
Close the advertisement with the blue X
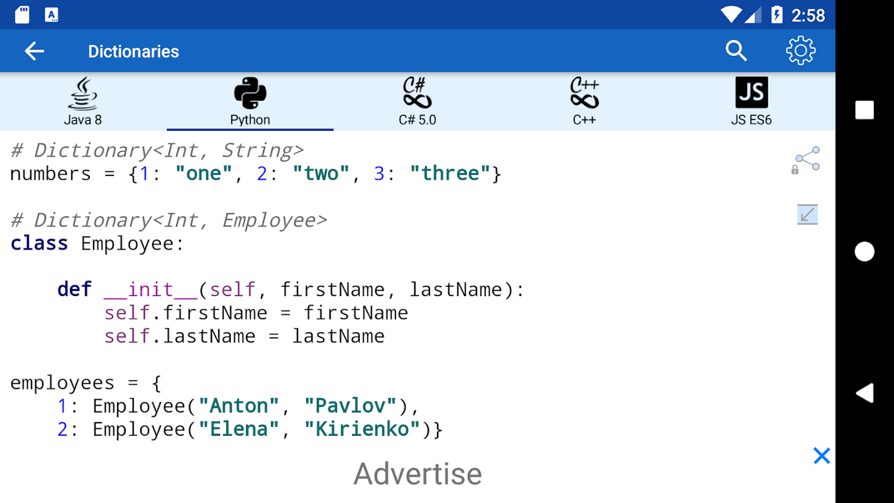[x=822, y=456]
